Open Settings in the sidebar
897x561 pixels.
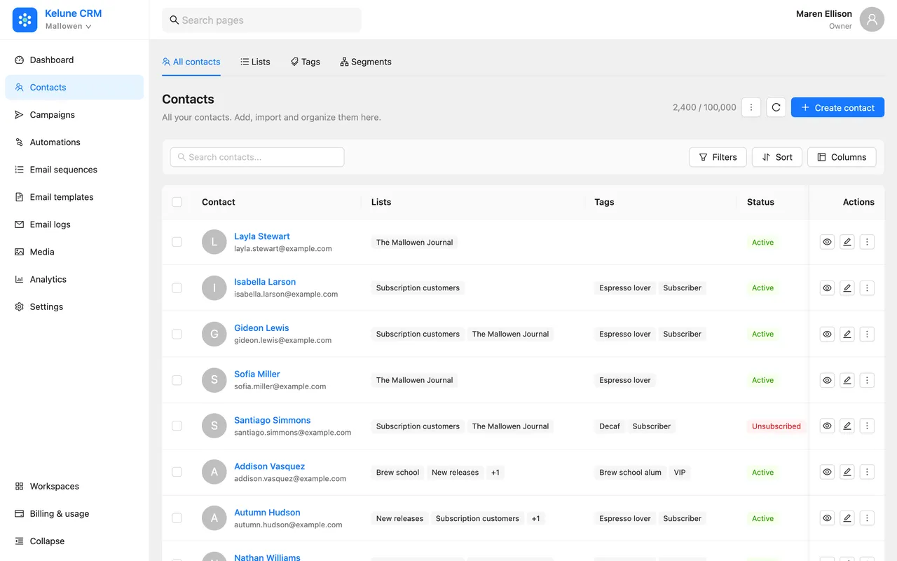pyautogui.click(x=74, y=306)
